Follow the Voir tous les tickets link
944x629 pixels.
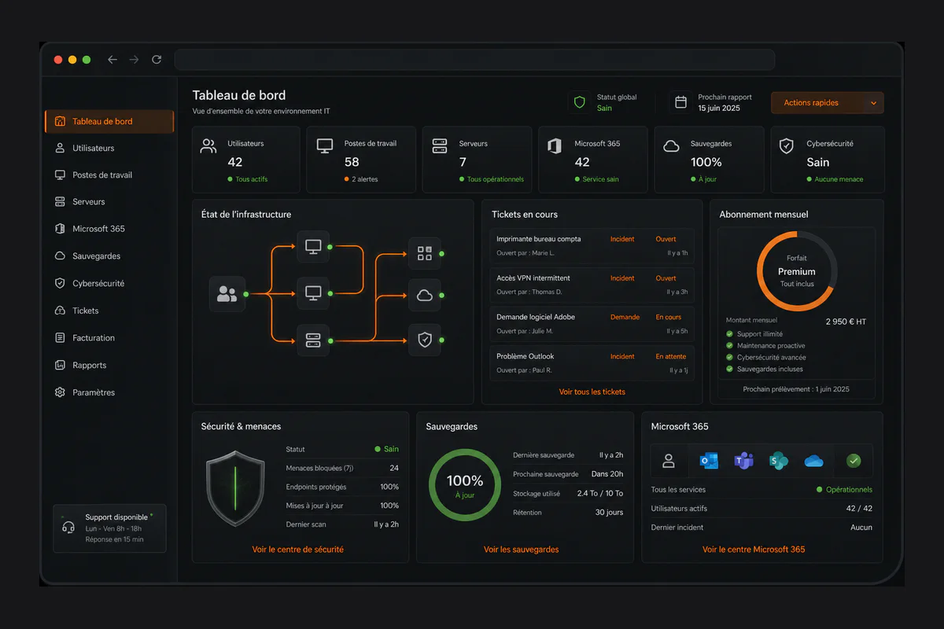pyautogui.click(x=592, y=392)
